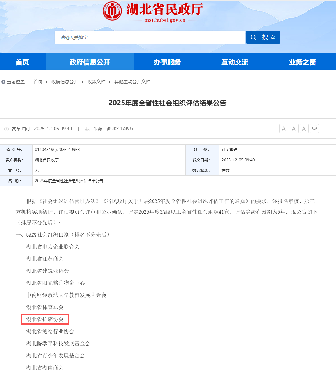
Task: Click the increase font size icon
Action: point(284,129)
